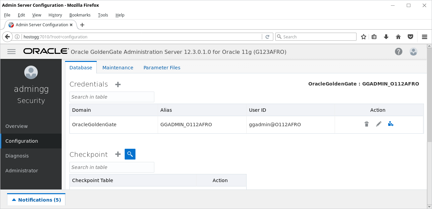432x209 pixels.
Task: Edit the GGADMIN_O112AFRO credential with pencil icon
Action: [x=379, y=124]
